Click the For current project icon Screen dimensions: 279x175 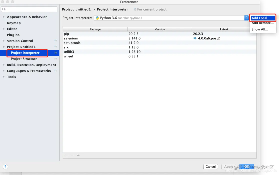click(x=135, y=9)
